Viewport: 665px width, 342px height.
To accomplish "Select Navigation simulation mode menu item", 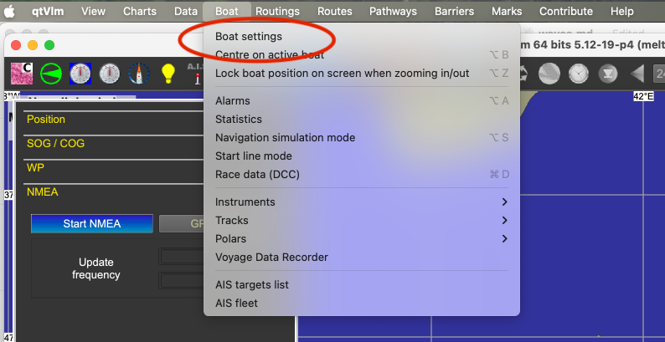I will (285, 138).
